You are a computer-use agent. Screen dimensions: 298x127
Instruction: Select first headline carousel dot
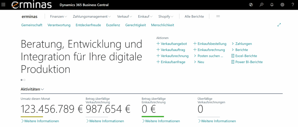pos(22,80)
